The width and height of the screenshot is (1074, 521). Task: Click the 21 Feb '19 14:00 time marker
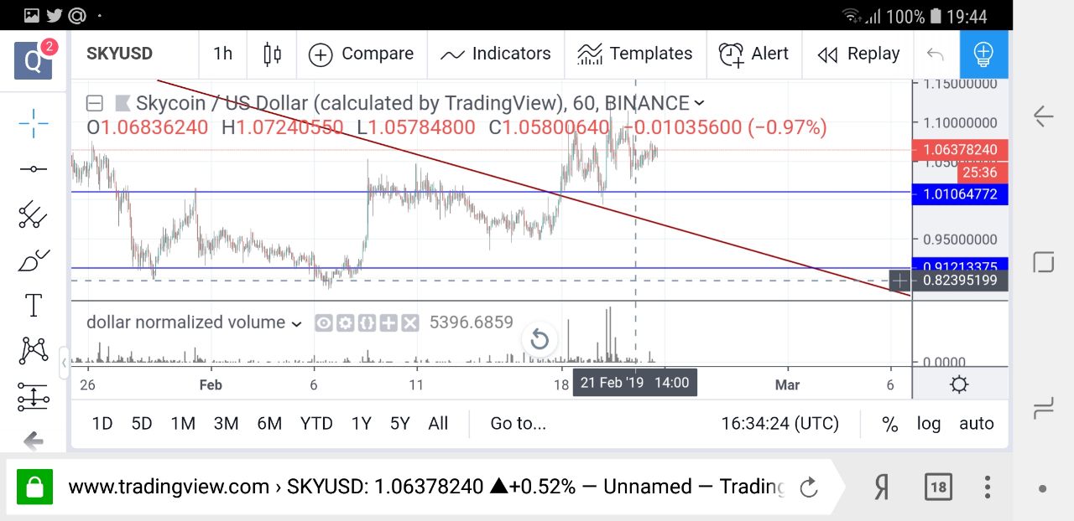click(634, 383)
